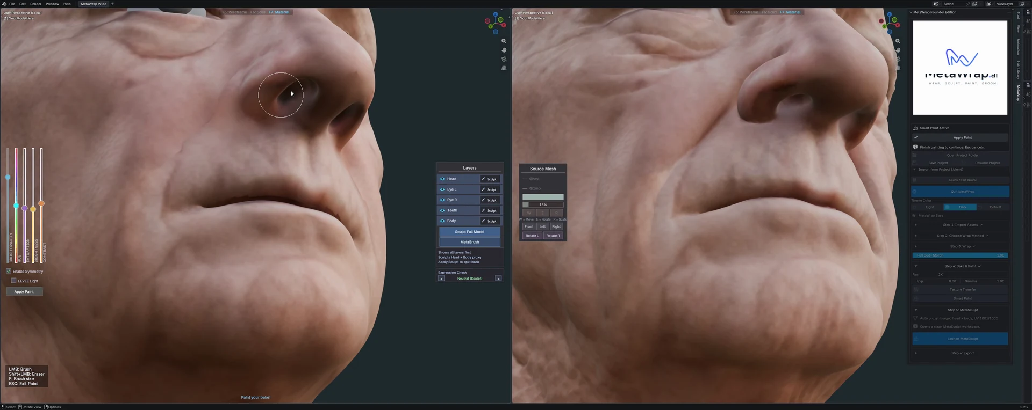The width and height of the screenshot is (1032, 410).
Task: Adjust the Brush Opacity slider handle
Action: (x=8, y=177)
